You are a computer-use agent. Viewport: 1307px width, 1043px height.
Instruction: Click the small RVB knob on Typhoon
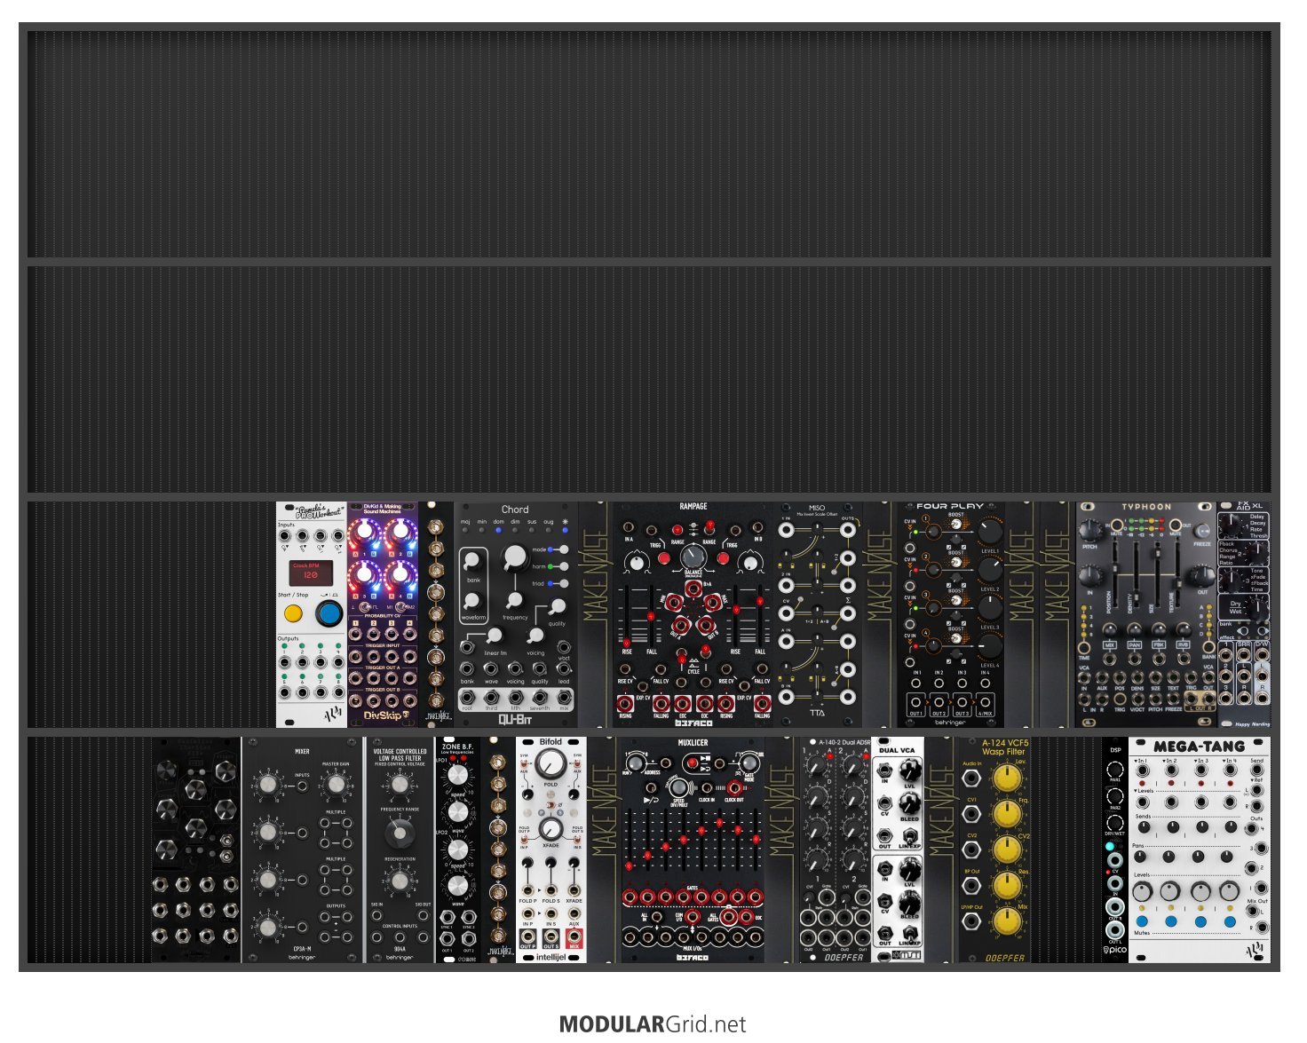(x=1184, y=632)
